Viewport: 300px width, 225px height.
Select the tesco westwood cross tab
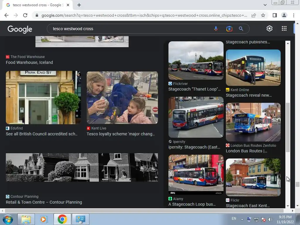coord(37,5)
